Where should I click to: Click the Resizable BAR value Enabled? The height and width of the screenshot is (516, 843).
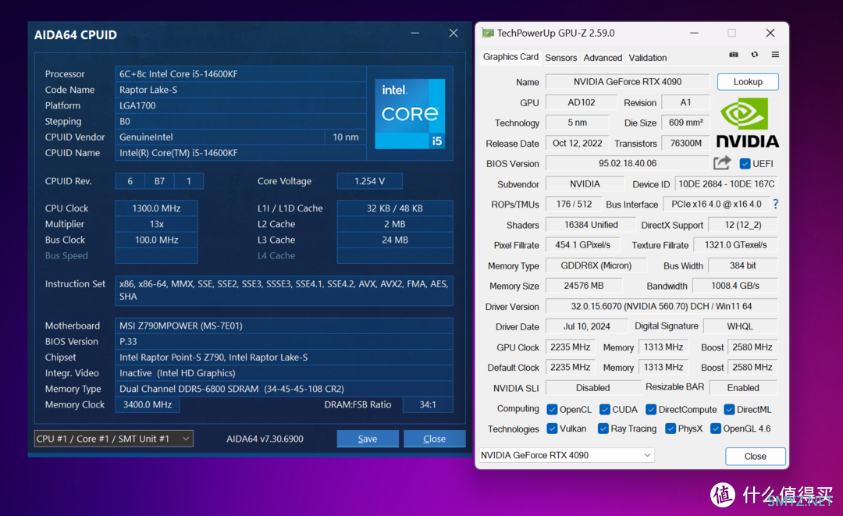click(x=743, y=387)
